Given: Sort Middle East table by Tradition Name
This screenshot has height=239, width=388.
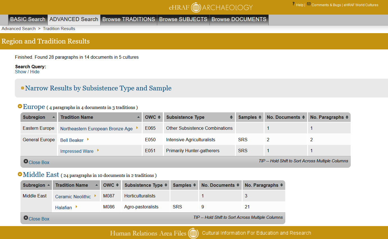Looking at the screenshot, I should [x=76, y=185].
